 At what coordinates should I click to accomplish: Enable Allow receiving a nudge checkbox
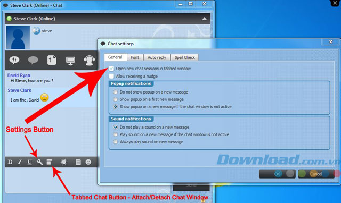[111, 76]
